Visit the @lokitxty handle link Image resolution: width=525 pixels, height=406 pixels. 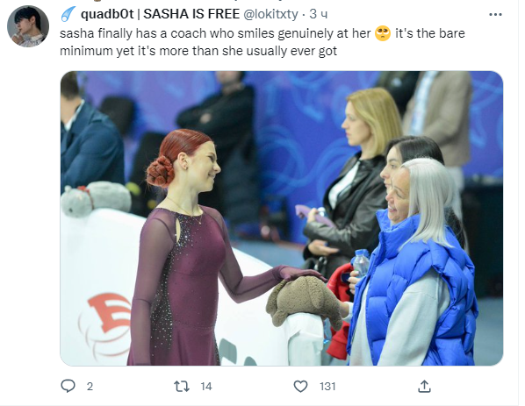270,14
